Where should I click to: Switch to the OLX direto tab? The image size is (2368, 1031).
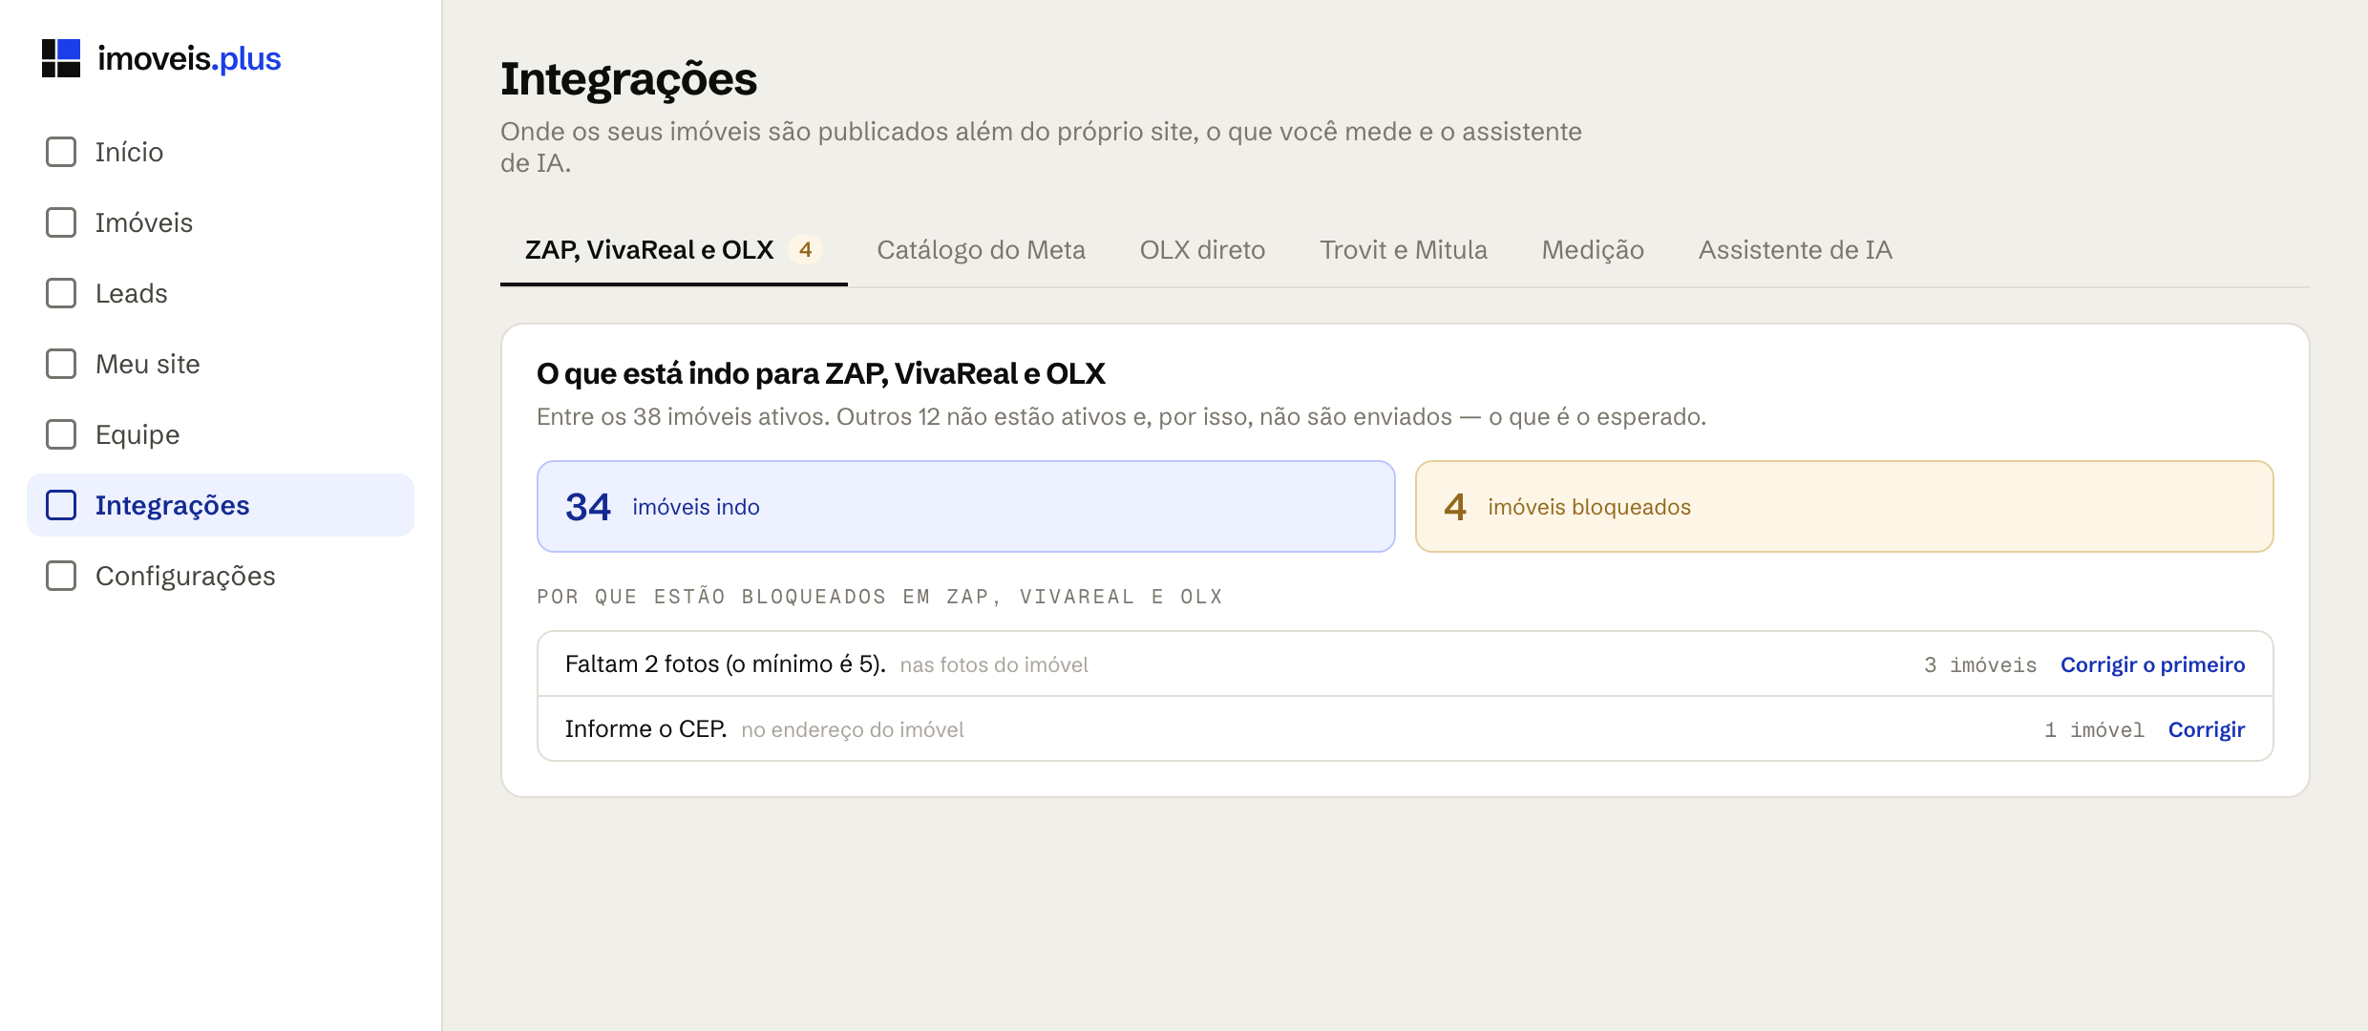coord(1202,250)
